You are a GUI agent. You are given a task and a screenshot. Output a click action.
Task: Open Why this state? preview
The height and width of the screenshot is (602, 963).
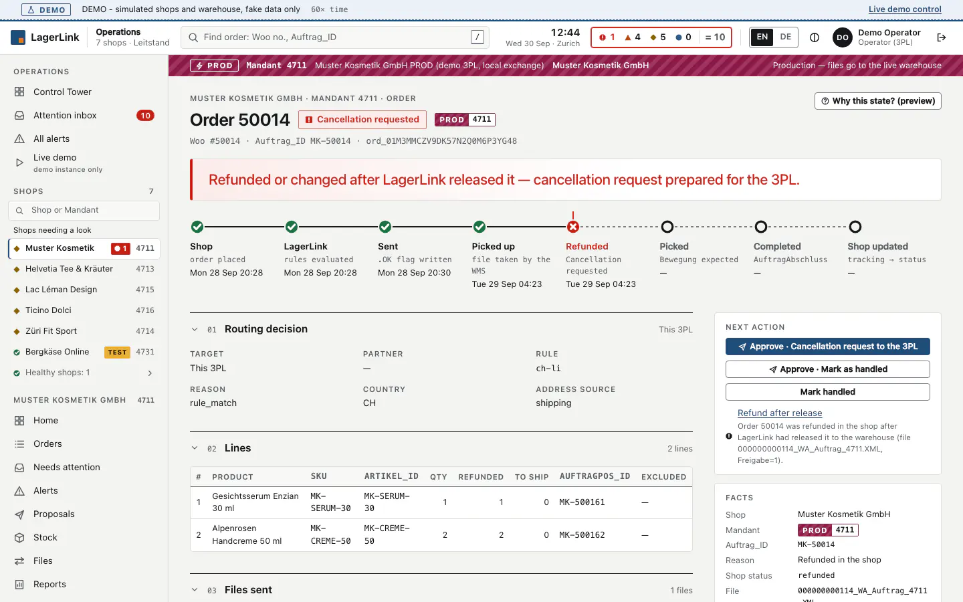878,101
